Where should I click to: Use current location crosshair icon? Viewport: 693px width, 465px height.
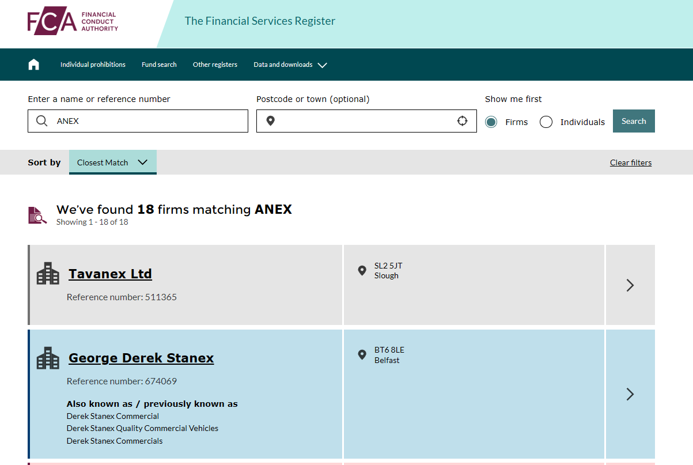(x=462, y=121)
